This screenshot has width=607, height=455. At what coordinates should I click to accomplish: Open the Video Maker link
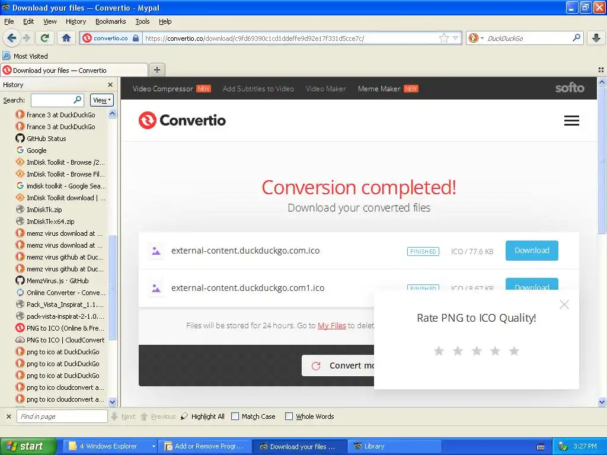tap(325, 89)
